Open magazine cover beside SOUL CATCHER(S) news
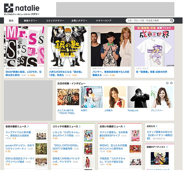Viewport: 183px width, 173px height. (x=88, y=149)
